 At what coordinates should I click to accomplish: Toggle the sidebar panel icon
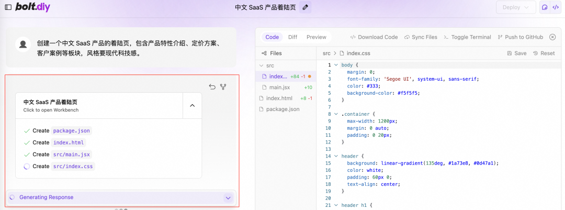pyautogui.click(x=8, y=7)
